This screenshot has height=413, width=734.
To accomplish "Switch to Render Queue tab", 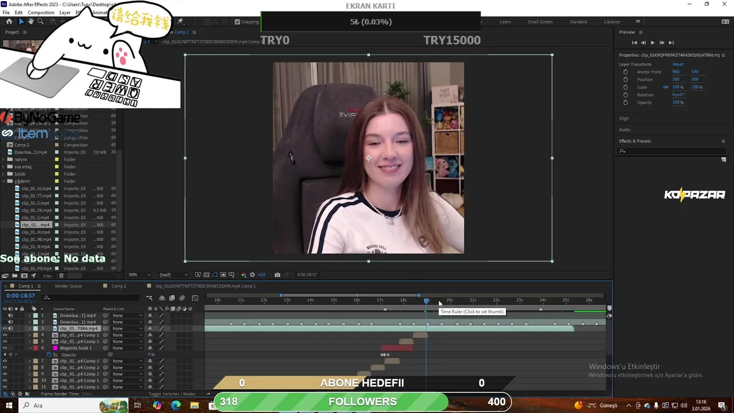I will coord(68,286).
